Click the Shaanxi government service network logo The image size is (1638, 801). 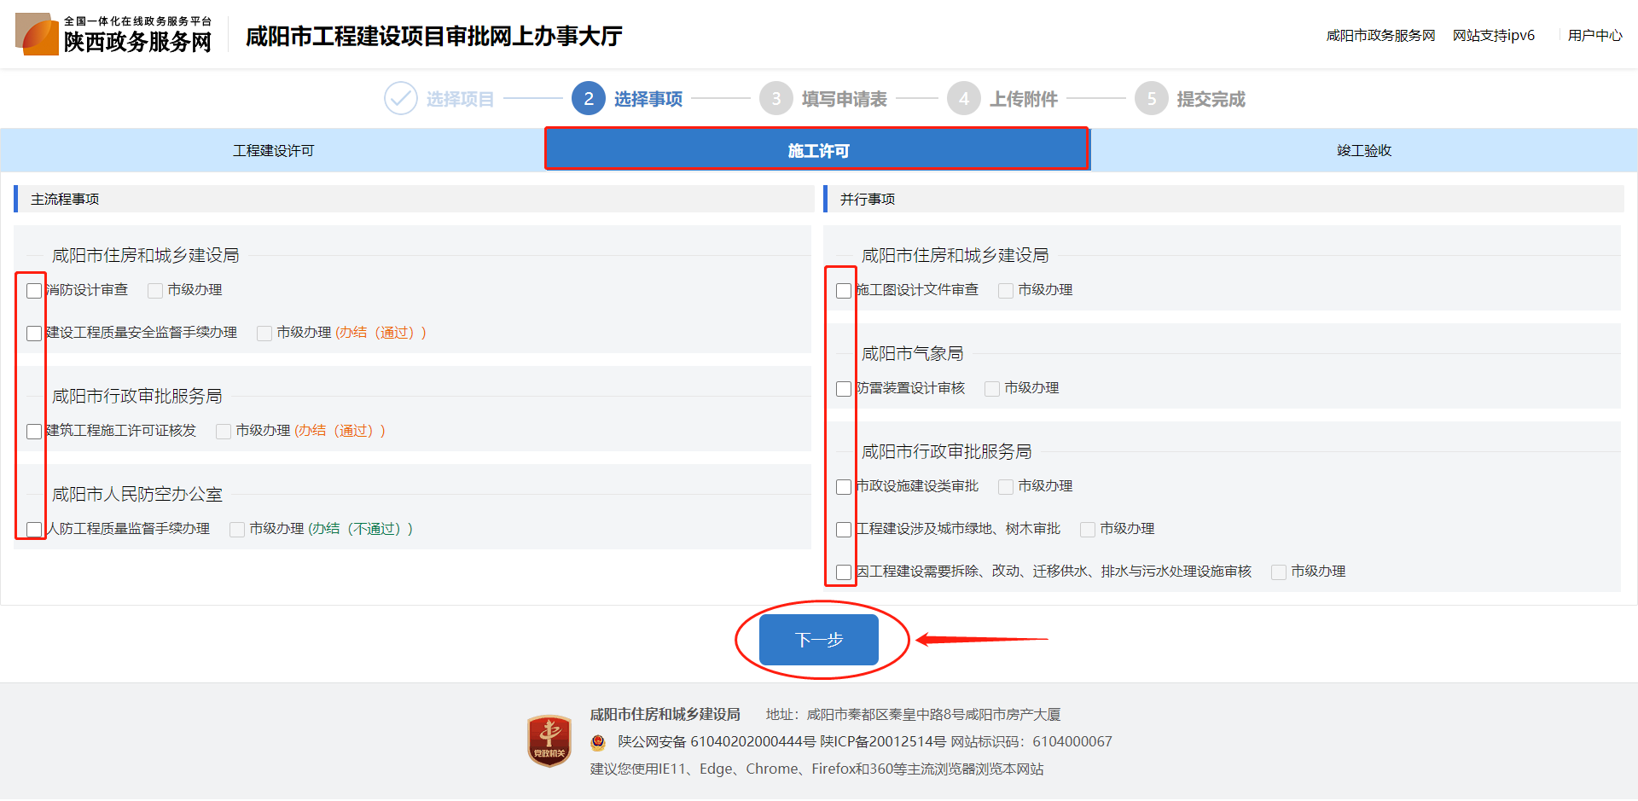tap(113, 34)
